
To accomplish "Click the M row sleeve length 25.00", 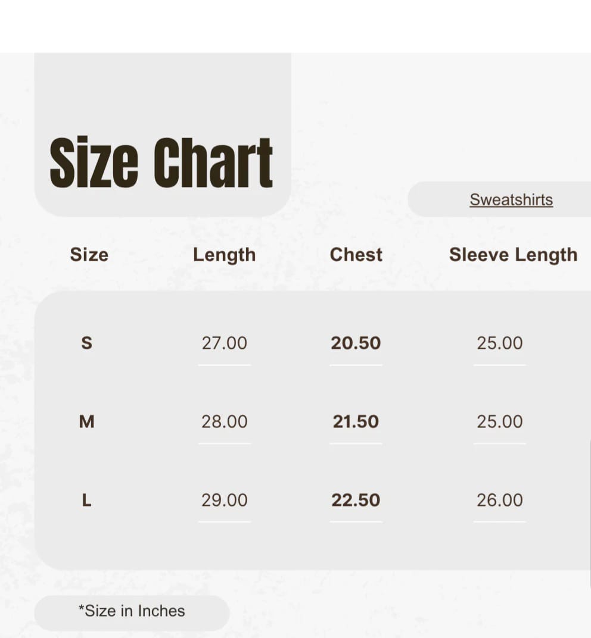I will [x=499, y=422].
